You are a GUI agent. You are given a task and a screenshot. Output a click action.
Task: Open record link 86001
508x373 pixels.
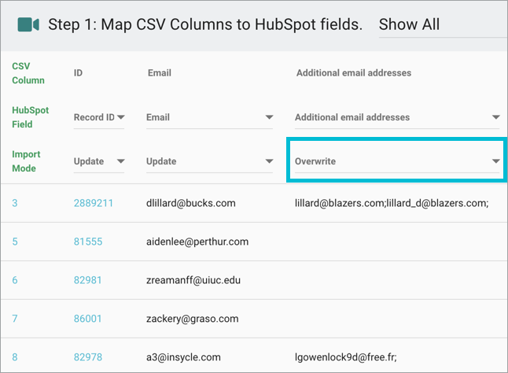87,319
